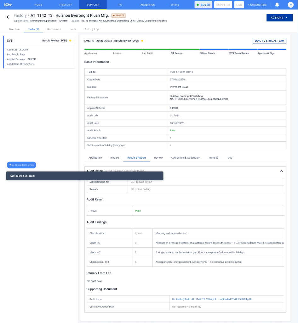The width and height of the screenshot is (298, 323).
Task: Go back using the left arrow
Action: pyautogui.click(x=8, y=17)
